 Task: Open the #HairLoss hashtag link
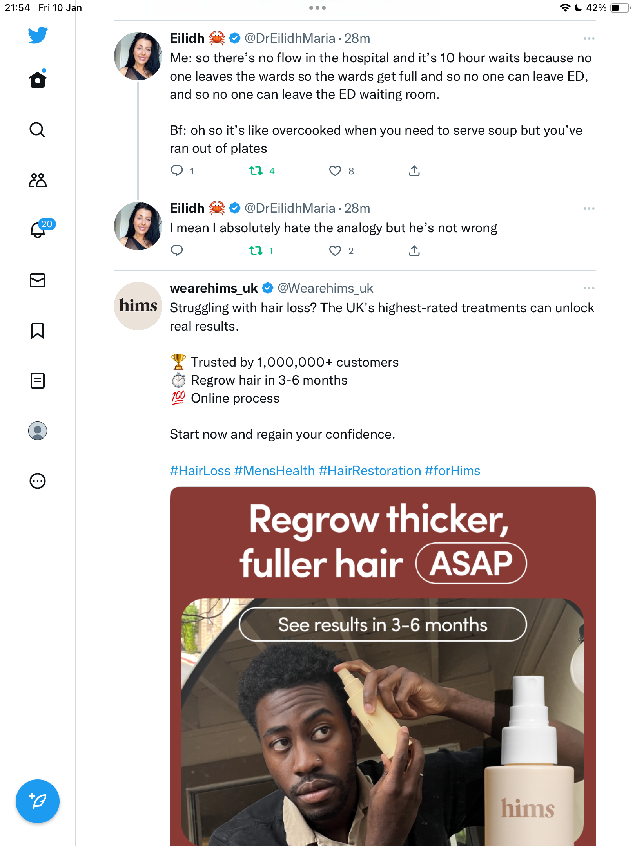200,470
